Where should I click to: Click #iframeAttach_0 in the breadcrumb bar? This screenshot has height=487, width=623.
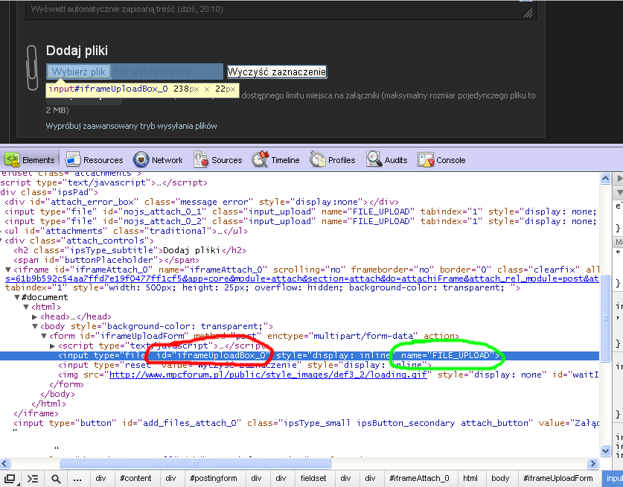point(419,478)
